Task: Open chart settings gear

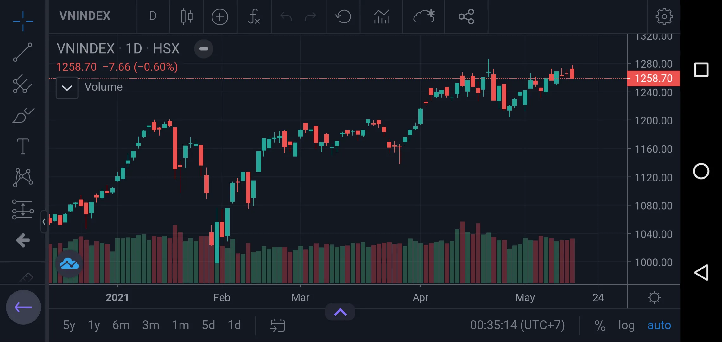Action: tap(664, 16)
